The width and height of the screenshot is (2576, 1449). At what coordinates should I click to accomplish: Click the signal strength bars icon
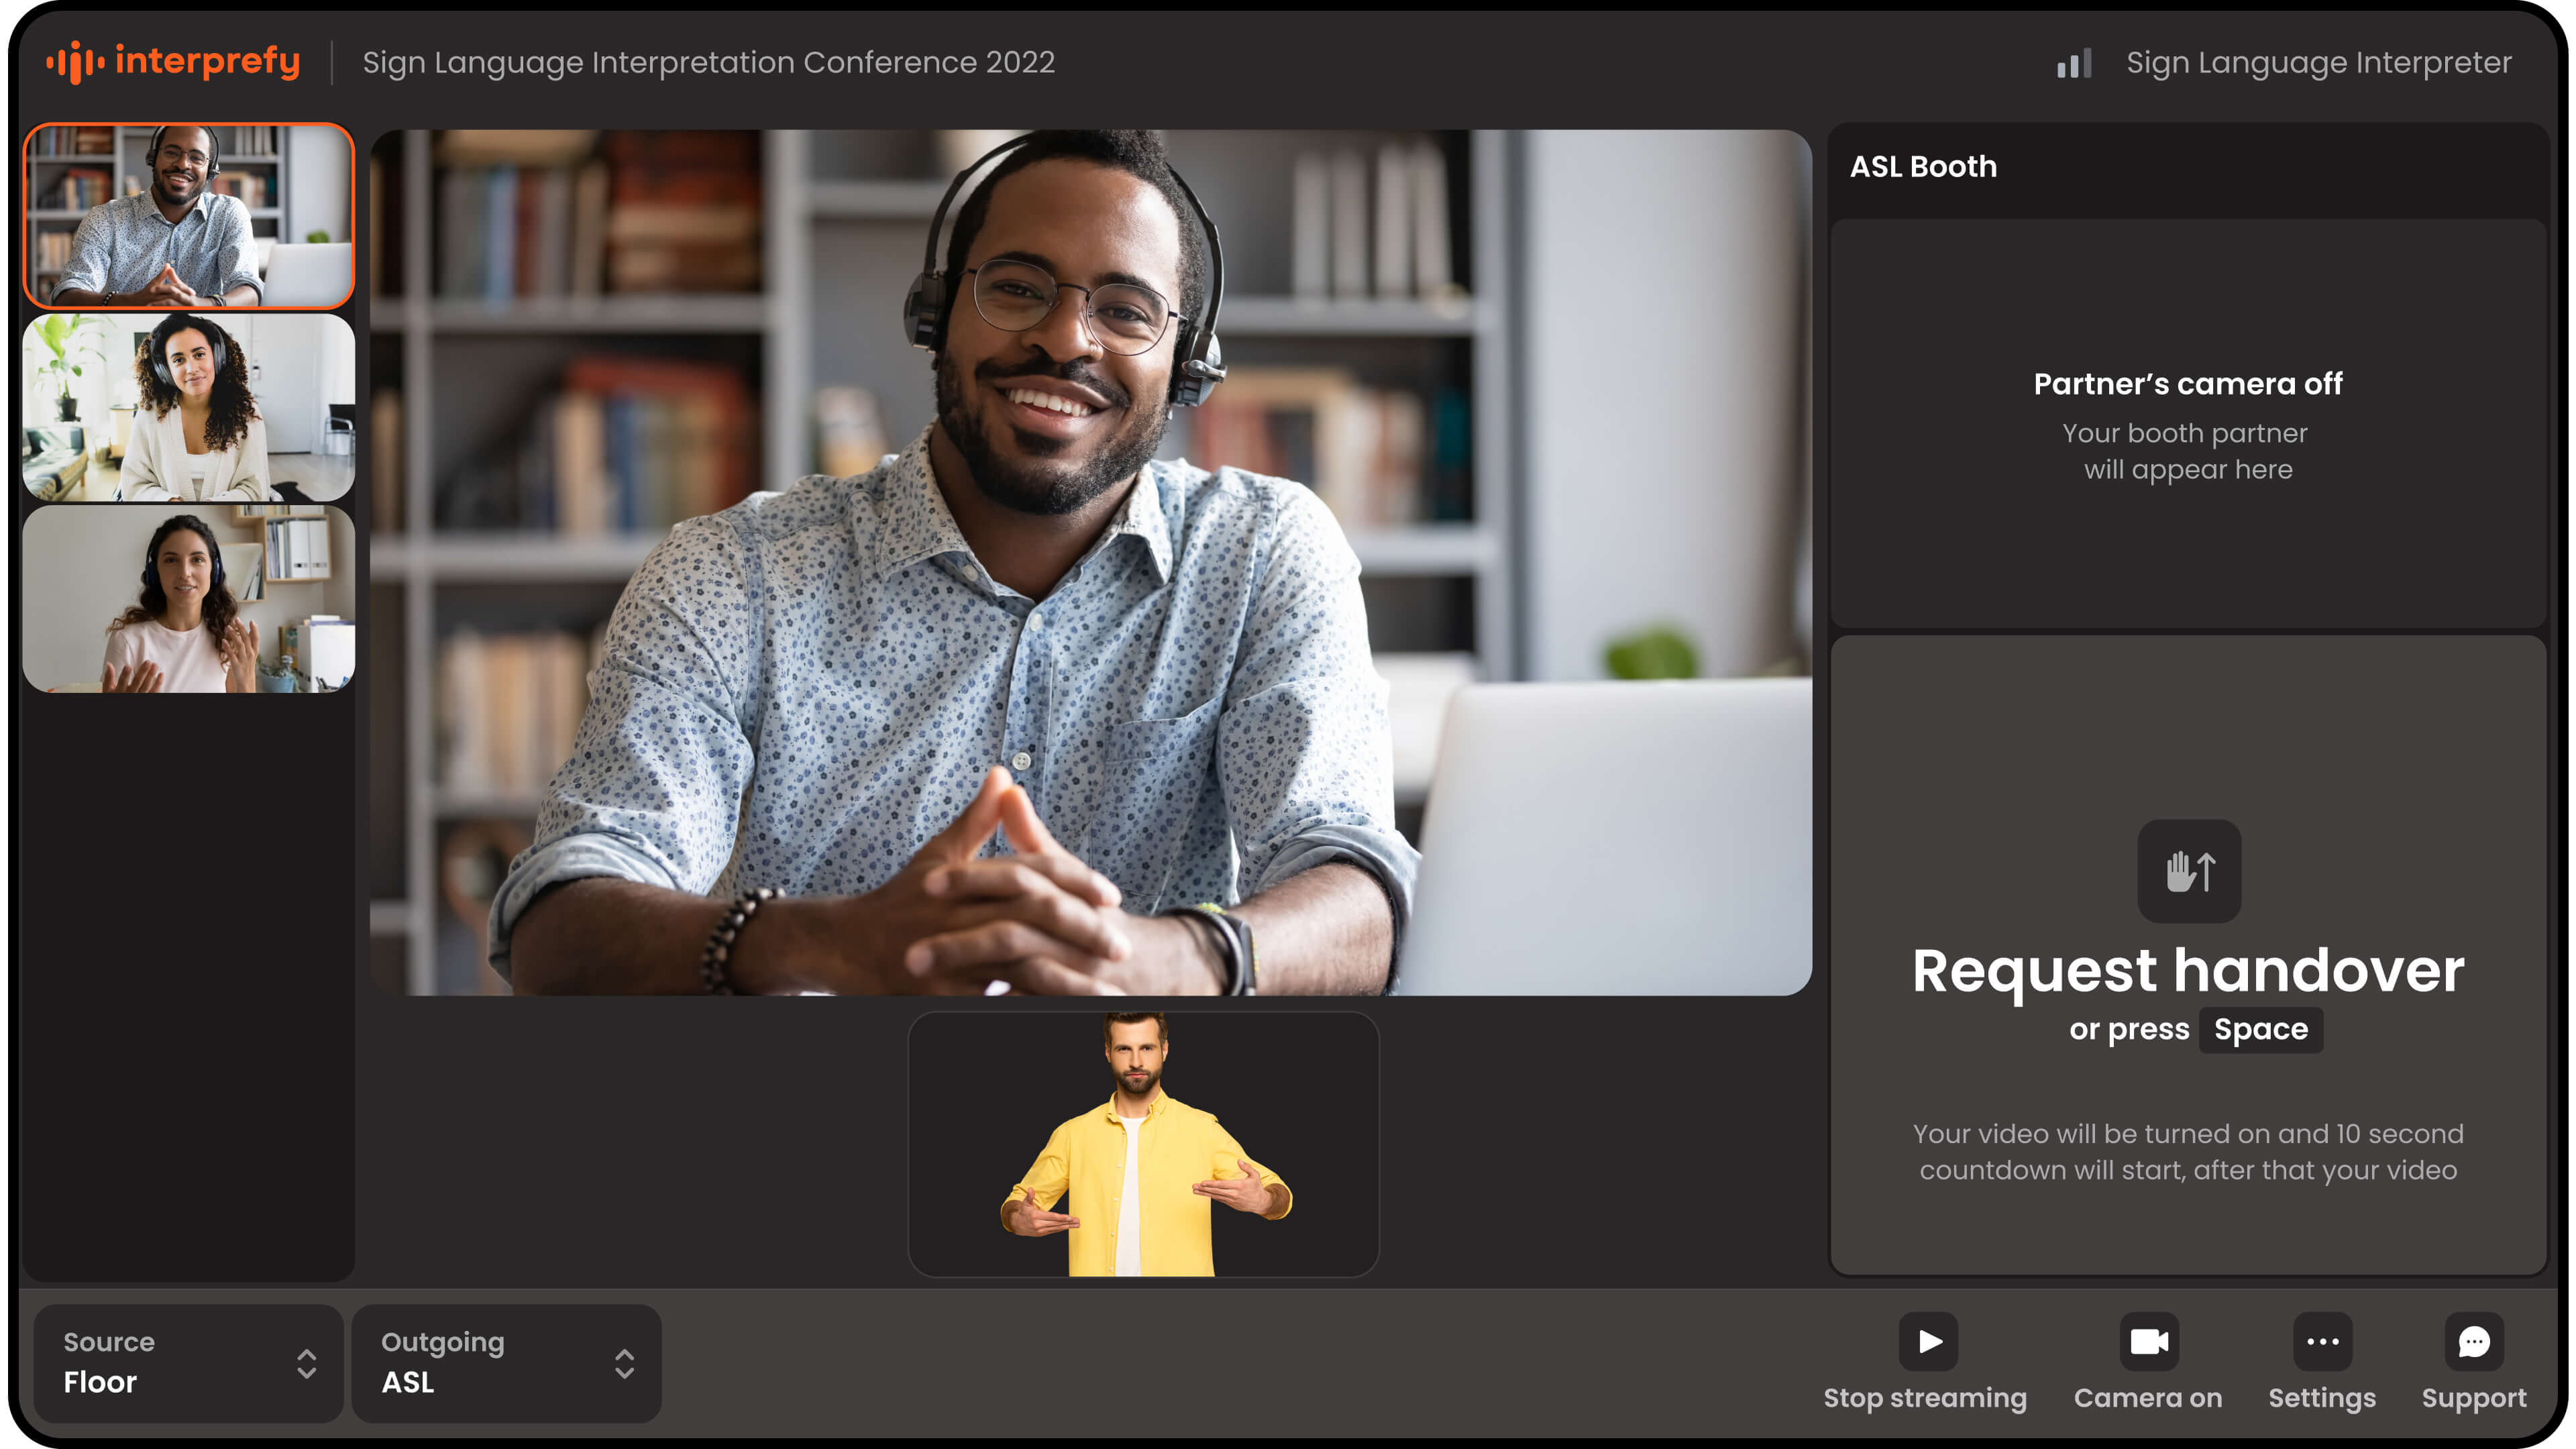pyautogui.click(x=2074, y=63)
